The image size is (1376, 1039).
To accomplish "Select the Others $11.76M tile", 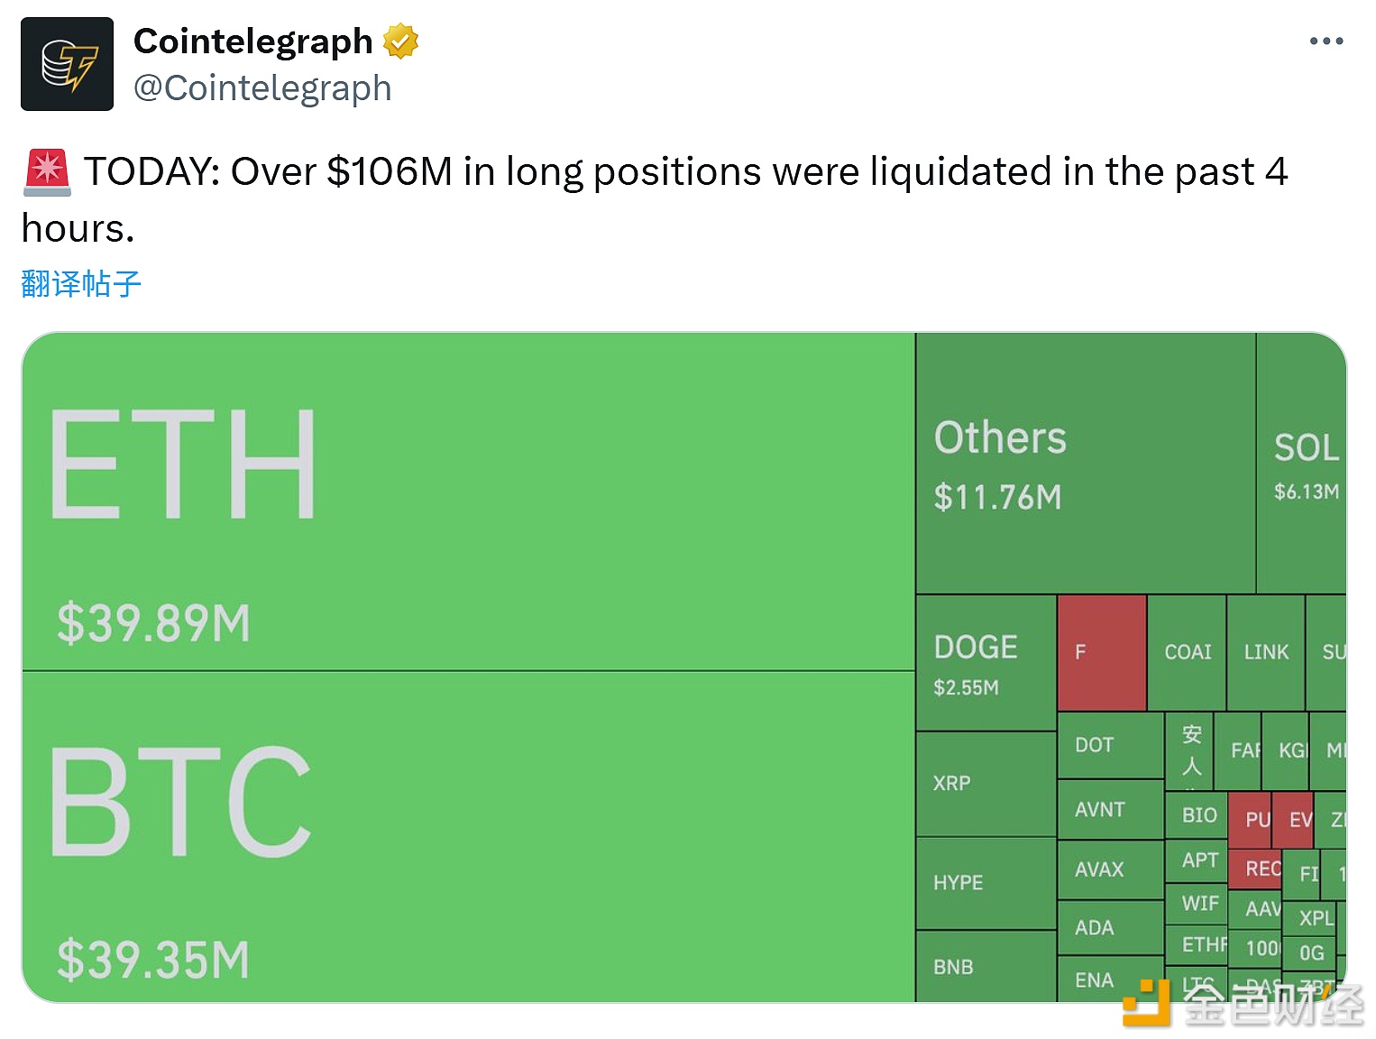I will (x=1085, y=464).
